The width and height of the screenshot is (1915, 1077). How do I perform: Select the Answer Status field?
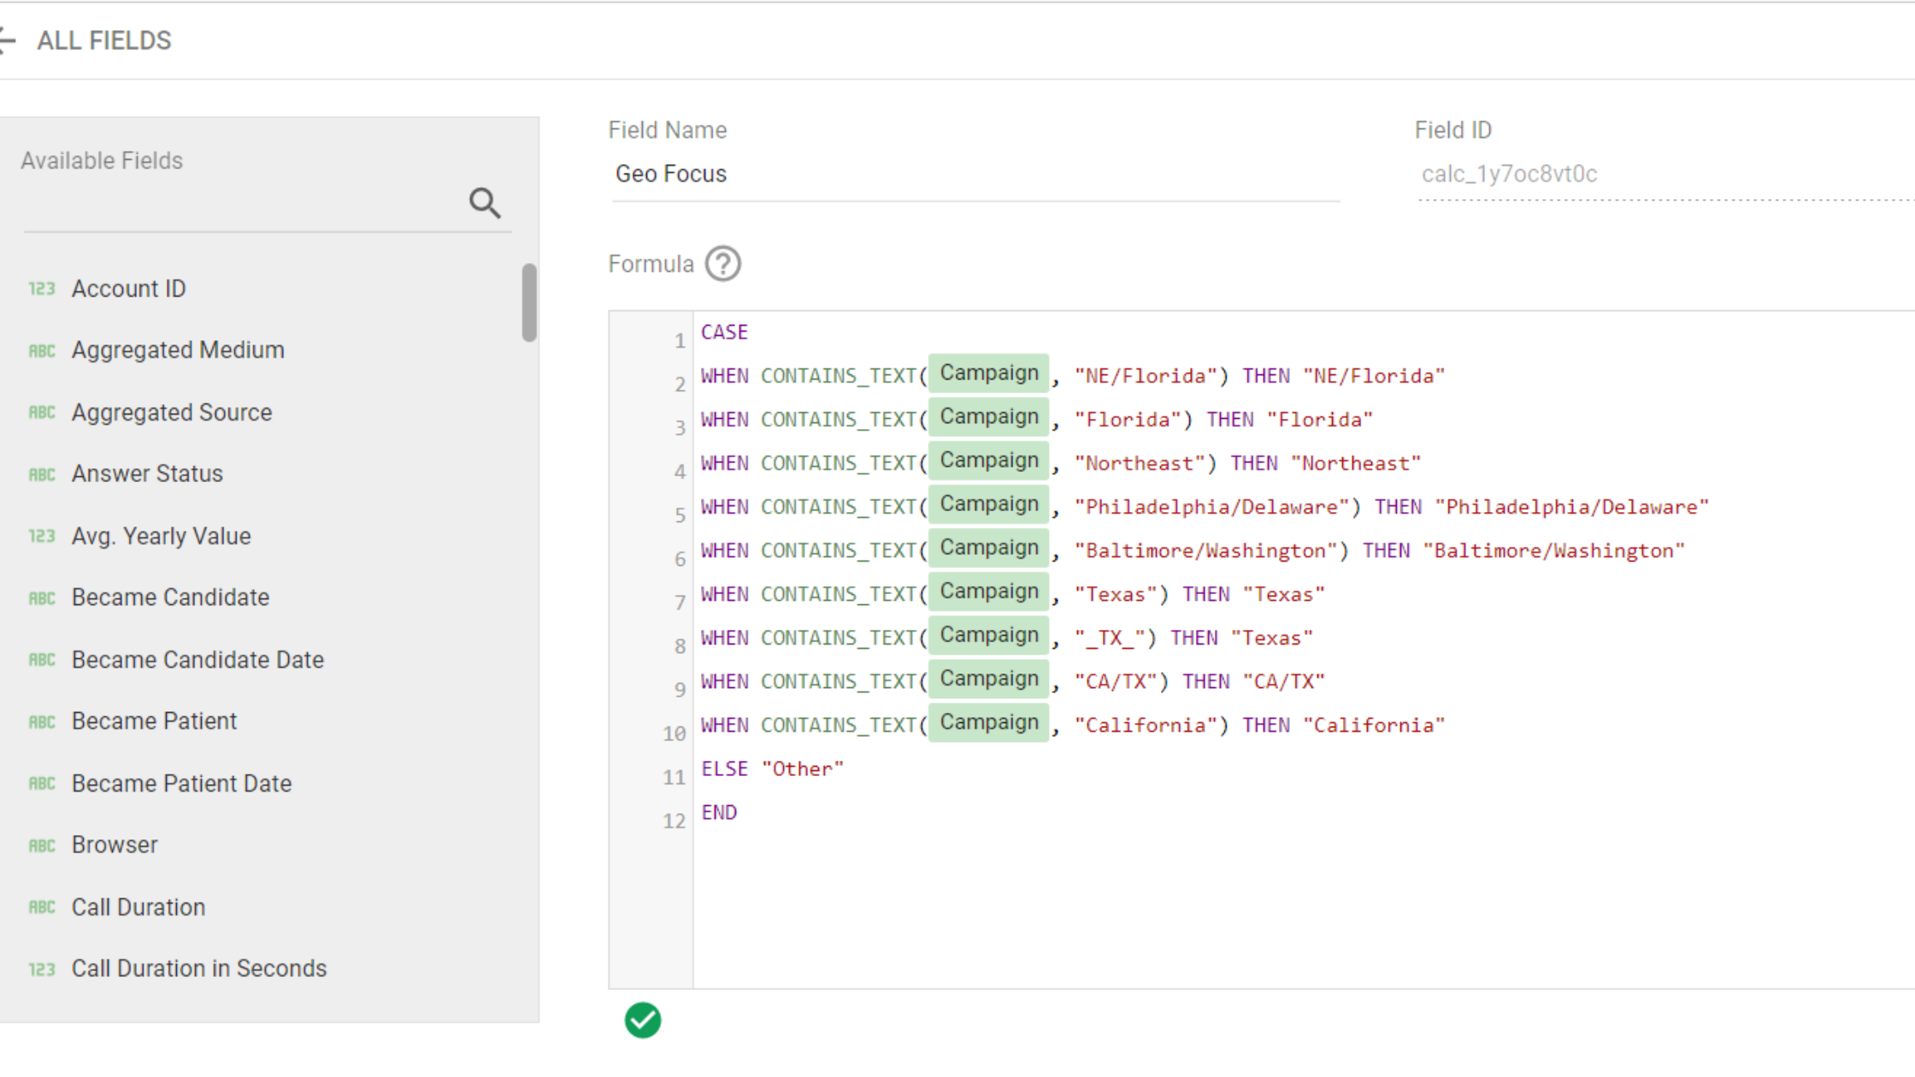click(x=147, y=474)
